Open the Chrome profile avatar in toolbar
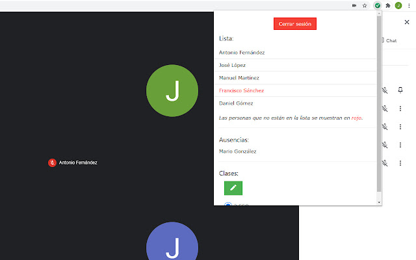 pos(398,6)
